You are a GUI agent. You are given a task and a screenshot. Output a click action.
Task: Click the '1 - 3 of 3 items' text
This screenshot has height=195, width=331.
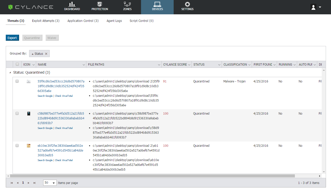(x=309, y=183)
